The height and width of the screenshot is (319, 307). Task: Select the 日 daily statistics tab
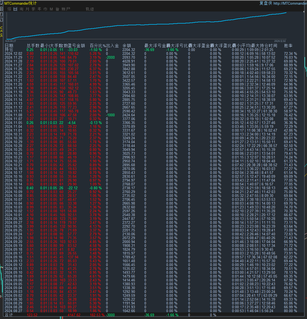[15, 9]
